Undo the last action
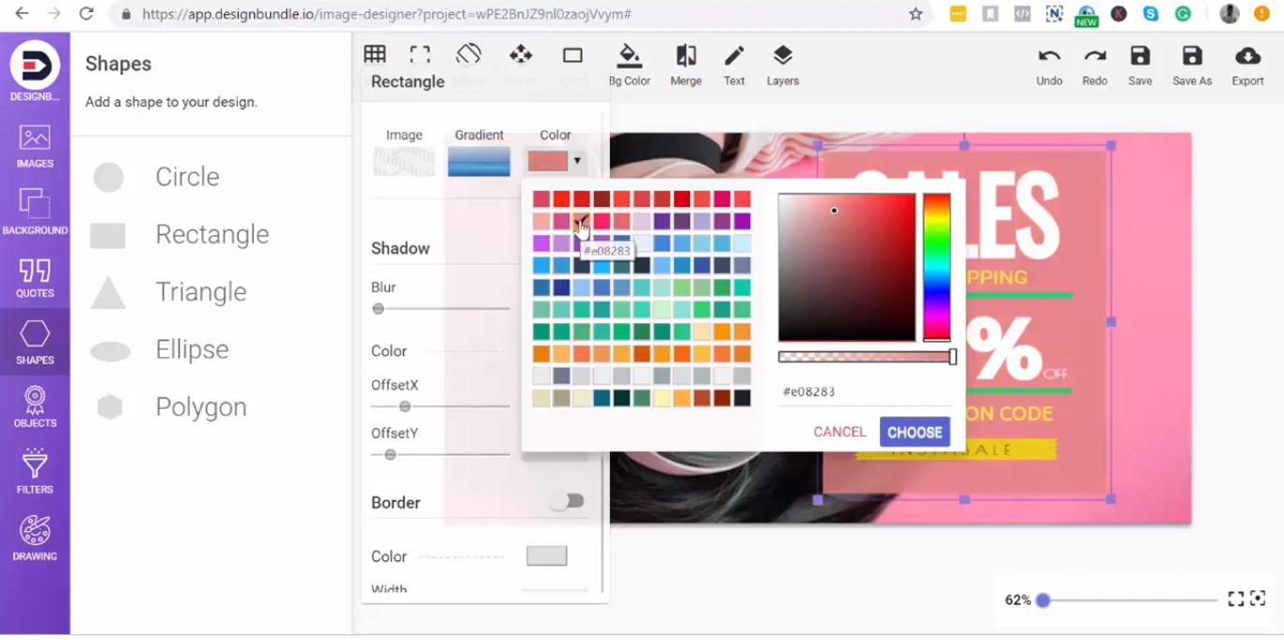 [1049, 64]
